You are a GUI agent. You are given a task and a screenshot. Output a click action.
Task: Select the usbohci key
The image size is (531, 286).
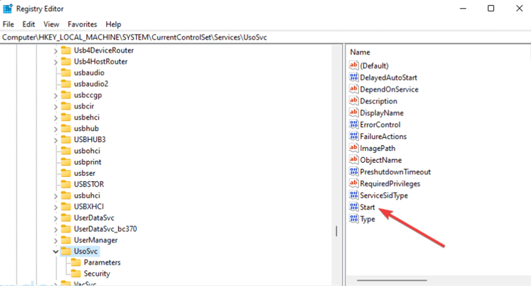pyautogui.click(x=87, y=151)
